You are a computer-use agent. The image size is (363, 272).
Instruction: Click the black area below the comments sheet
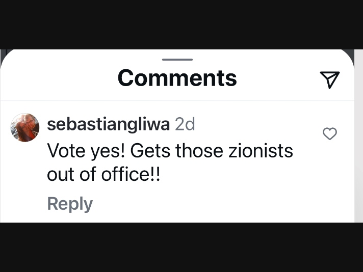tap(181, 247)
